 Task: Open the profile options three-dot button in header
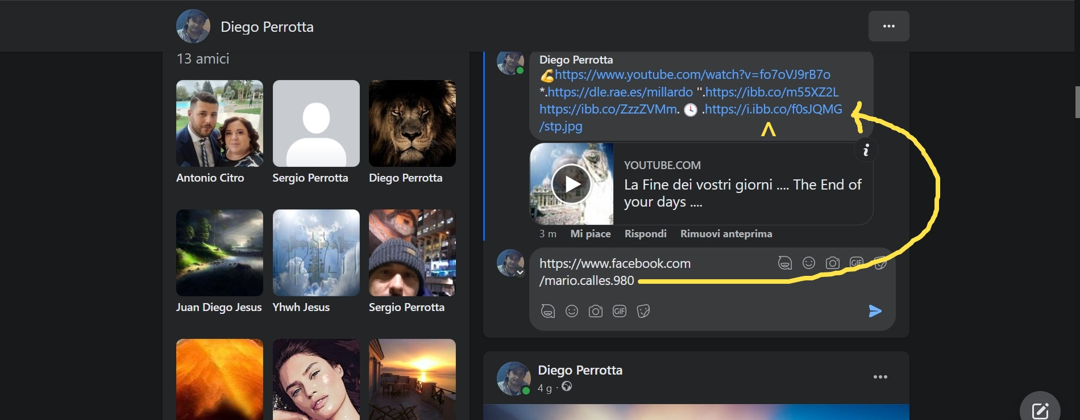888,26
